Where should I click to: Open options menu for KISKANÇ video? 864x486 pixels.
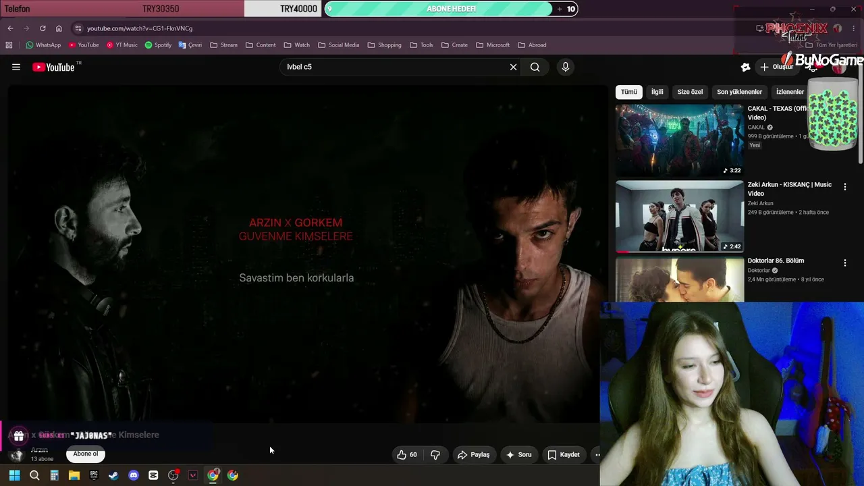844,187
